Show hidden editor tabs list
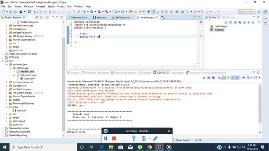This screenshot has width=269, height=151. point(163,18)
